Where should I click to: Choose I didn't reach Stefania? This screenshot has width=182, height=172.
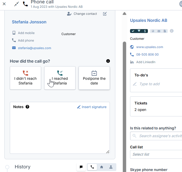(25, 78)
